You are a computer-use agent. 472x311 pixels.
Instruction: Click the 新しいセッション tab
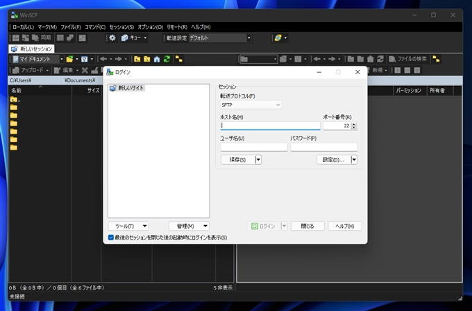pyautogui.click(x=31, y=49)
